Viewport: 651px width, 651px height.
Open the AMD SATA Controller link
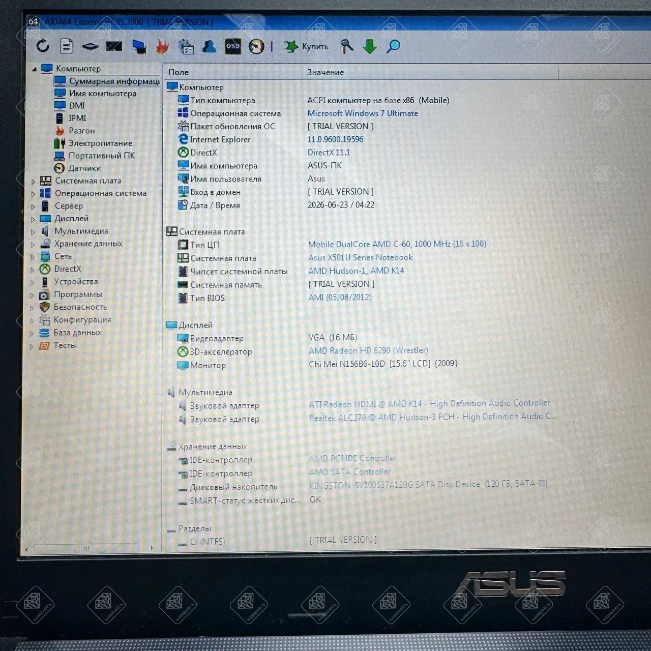(x=350, y=472)
